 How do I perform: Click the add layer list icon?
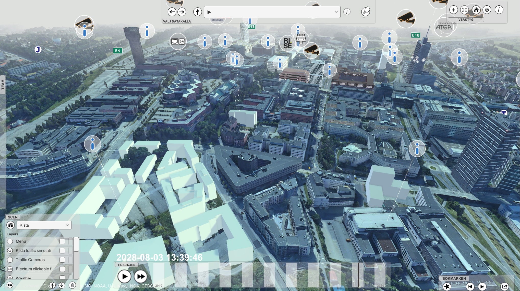click(10, 285)
